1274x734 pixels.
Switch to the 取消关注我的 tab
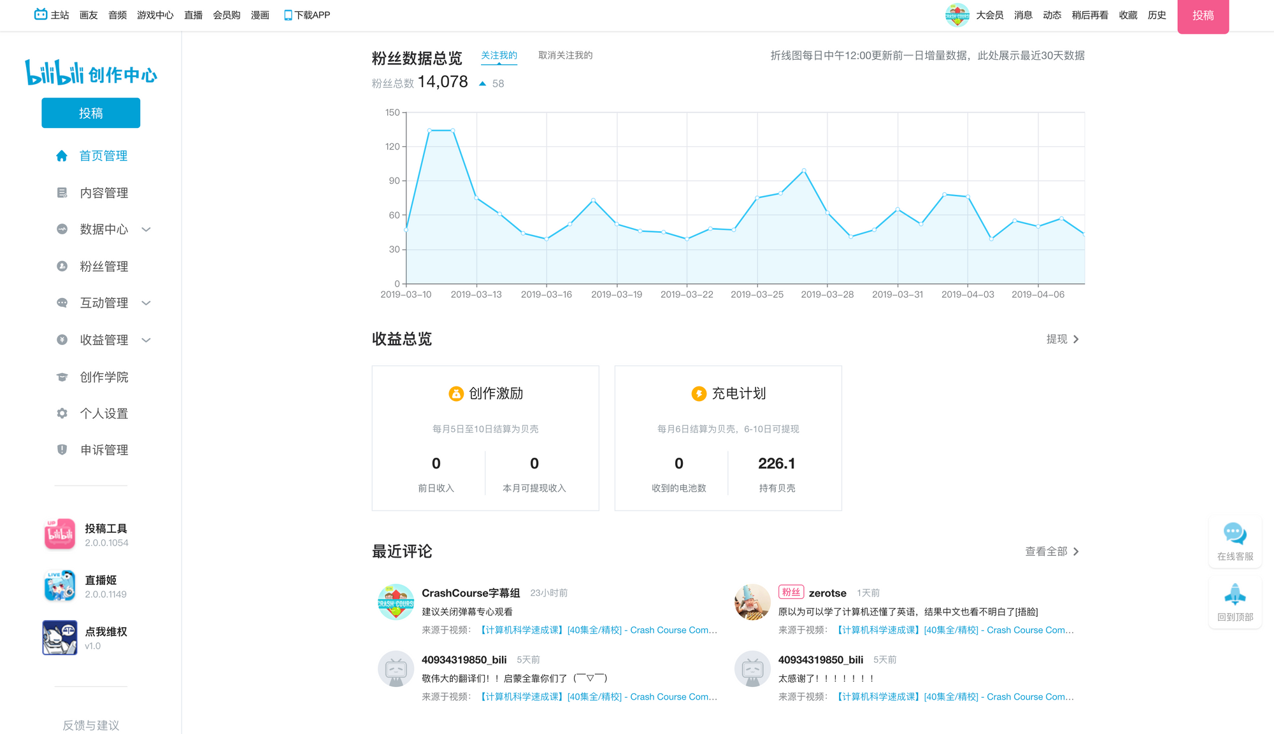click(x=565, y=55)
